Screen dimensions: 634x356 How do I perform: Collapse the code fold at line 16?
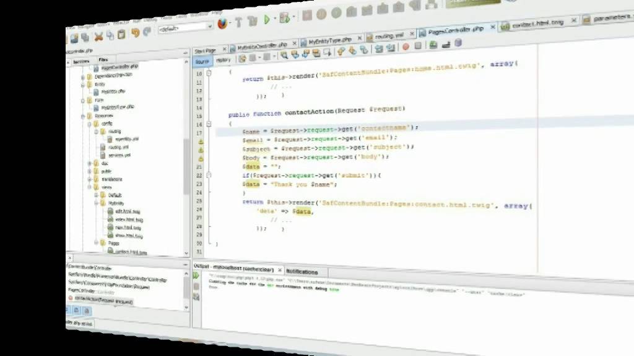coord(209,124)
